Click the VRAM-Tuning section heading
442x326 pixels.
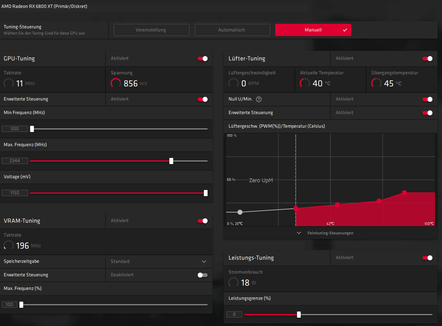click(22, 221)
